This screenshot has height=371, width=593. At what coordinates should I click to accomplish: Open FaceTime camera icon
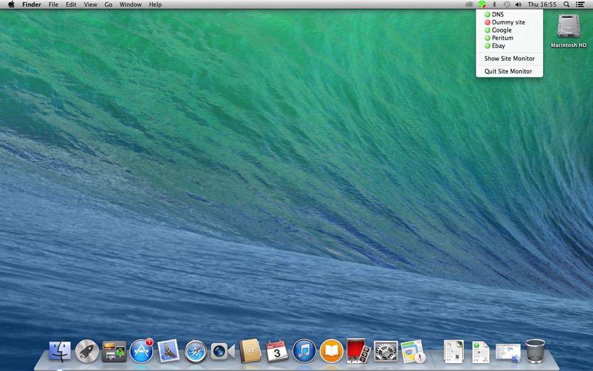tap(222, 351)
